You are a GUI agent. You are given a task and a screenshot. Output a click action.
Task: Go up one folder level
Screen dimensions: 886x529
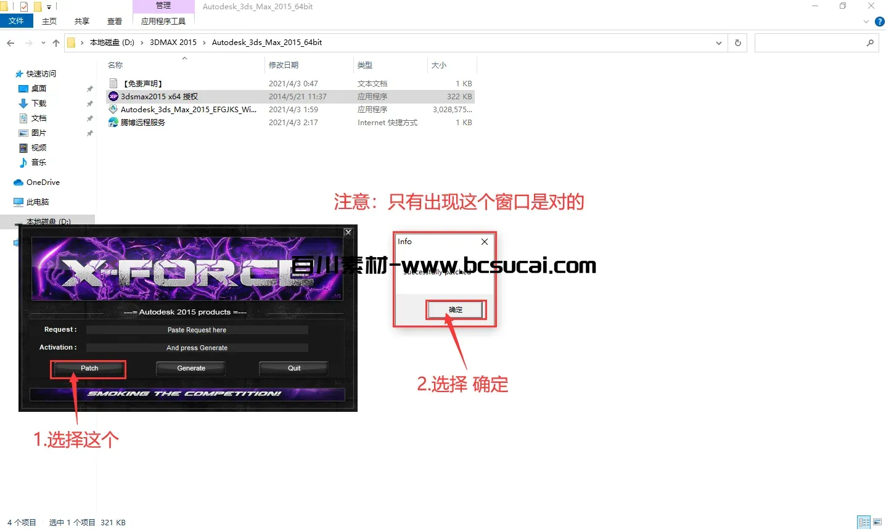[x=56, y=43]
